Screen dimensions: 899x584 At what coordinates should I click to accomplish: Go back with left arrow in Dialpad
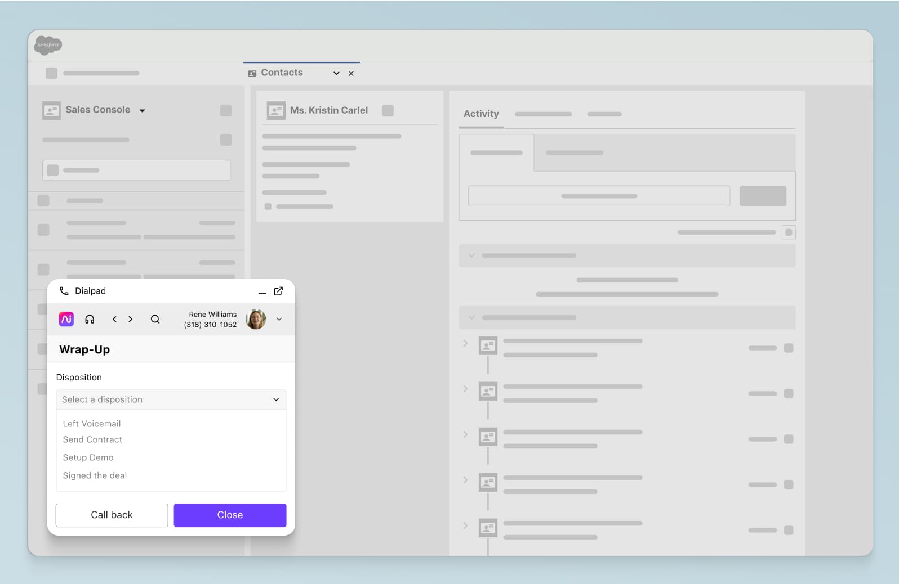(x=114, y=319)
